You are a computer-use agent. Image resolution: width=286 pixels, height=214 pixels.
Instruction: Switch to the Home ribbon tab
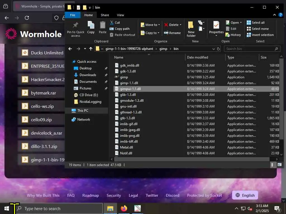pos(89,15)
